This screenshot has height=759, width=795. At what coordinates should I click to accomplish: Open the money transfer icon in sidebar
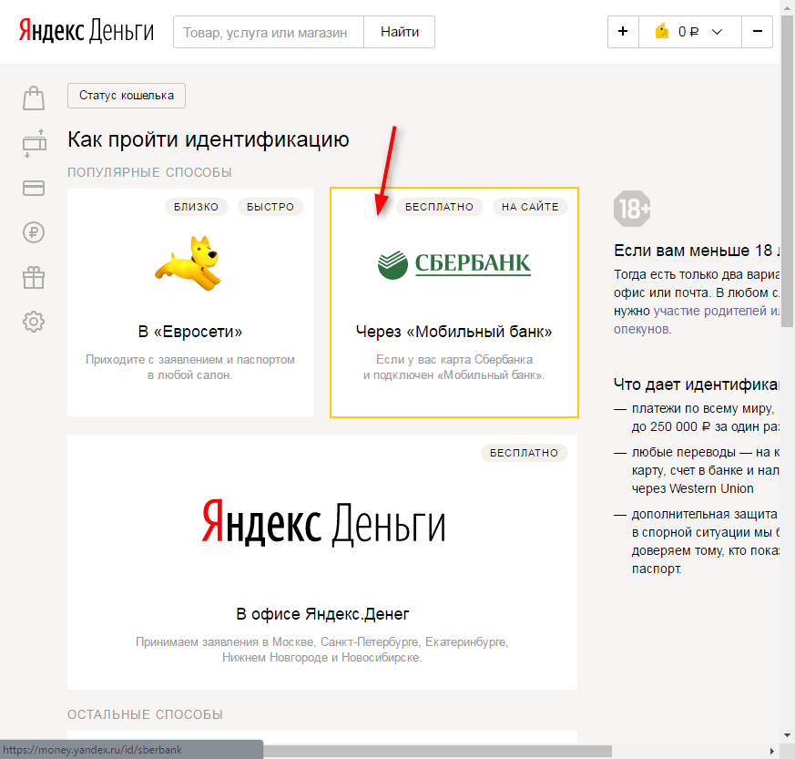[34, 142]
